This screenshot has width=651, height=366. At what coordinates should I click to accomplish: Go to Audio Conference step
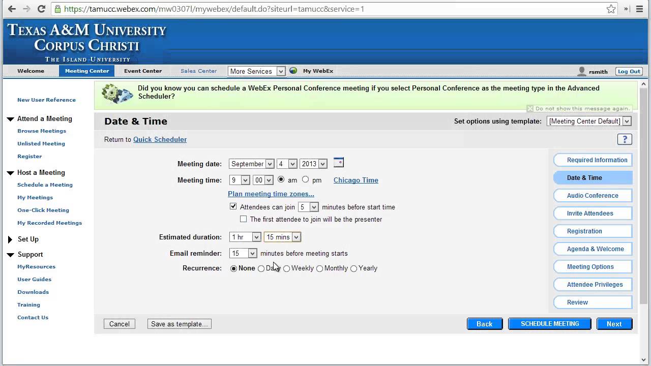(x=593, y=195)
